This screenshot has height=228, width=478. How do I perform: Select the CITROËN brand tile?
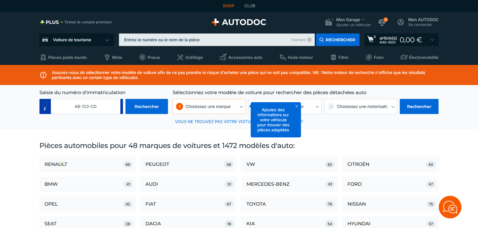pyautogui.click(x=390, y=164)
